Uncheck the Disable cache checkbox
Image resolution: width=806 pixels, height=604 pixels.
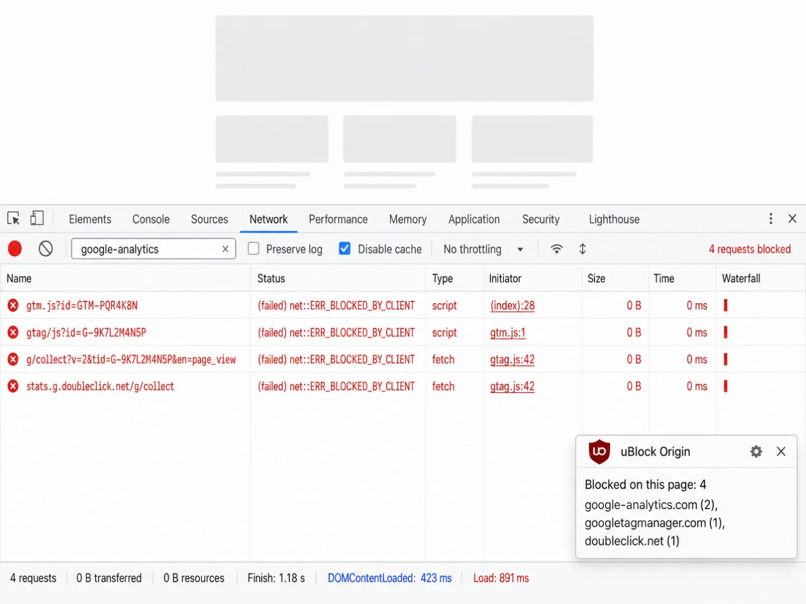(x=345, y=248)
